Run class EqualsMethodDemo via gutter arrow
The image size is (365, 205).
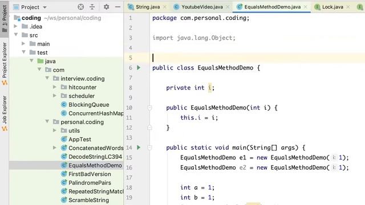pyautogui.click(x=139, y=68)
